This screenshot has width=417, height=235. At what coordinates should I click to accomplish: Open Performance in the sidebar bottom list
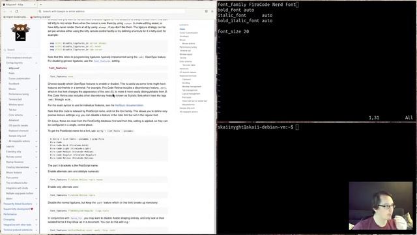(10, 214)
